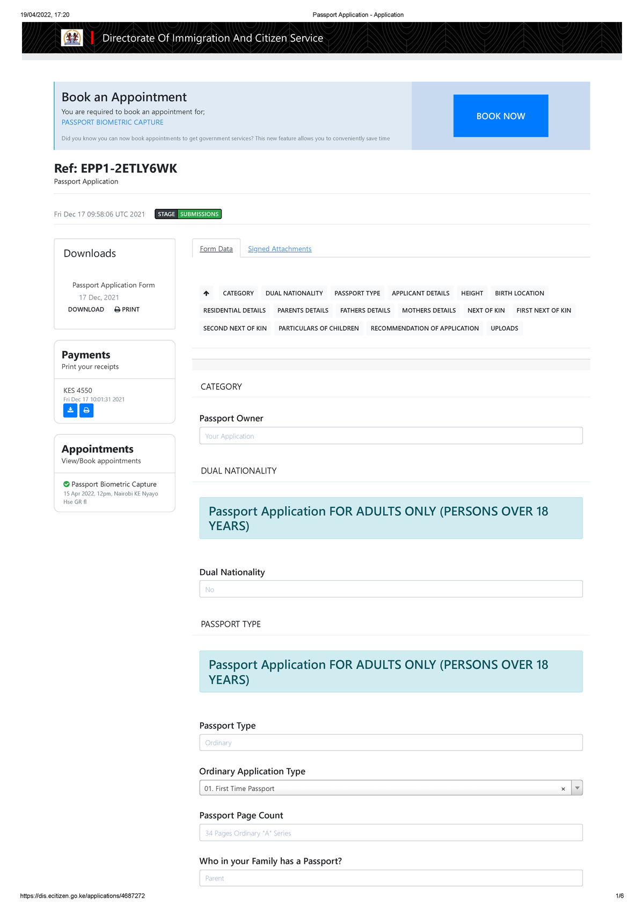Image resolution: width=644 pixels, height=911 pixels.
Task: Click the payment receipt download icon
Action: click(x=70, y=411)
